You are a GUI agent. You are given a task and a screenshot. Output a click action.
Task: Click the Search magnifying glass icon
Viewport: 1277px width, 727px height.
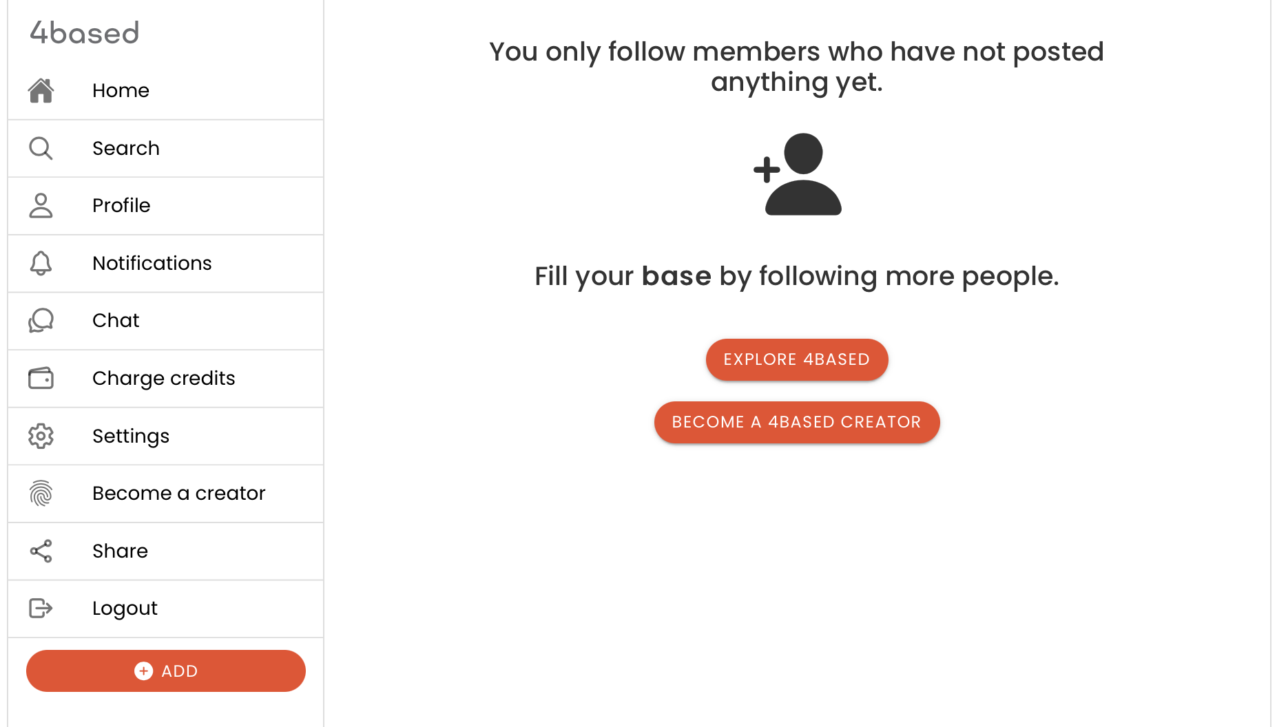pyautogui.click(x=41, y=148)
